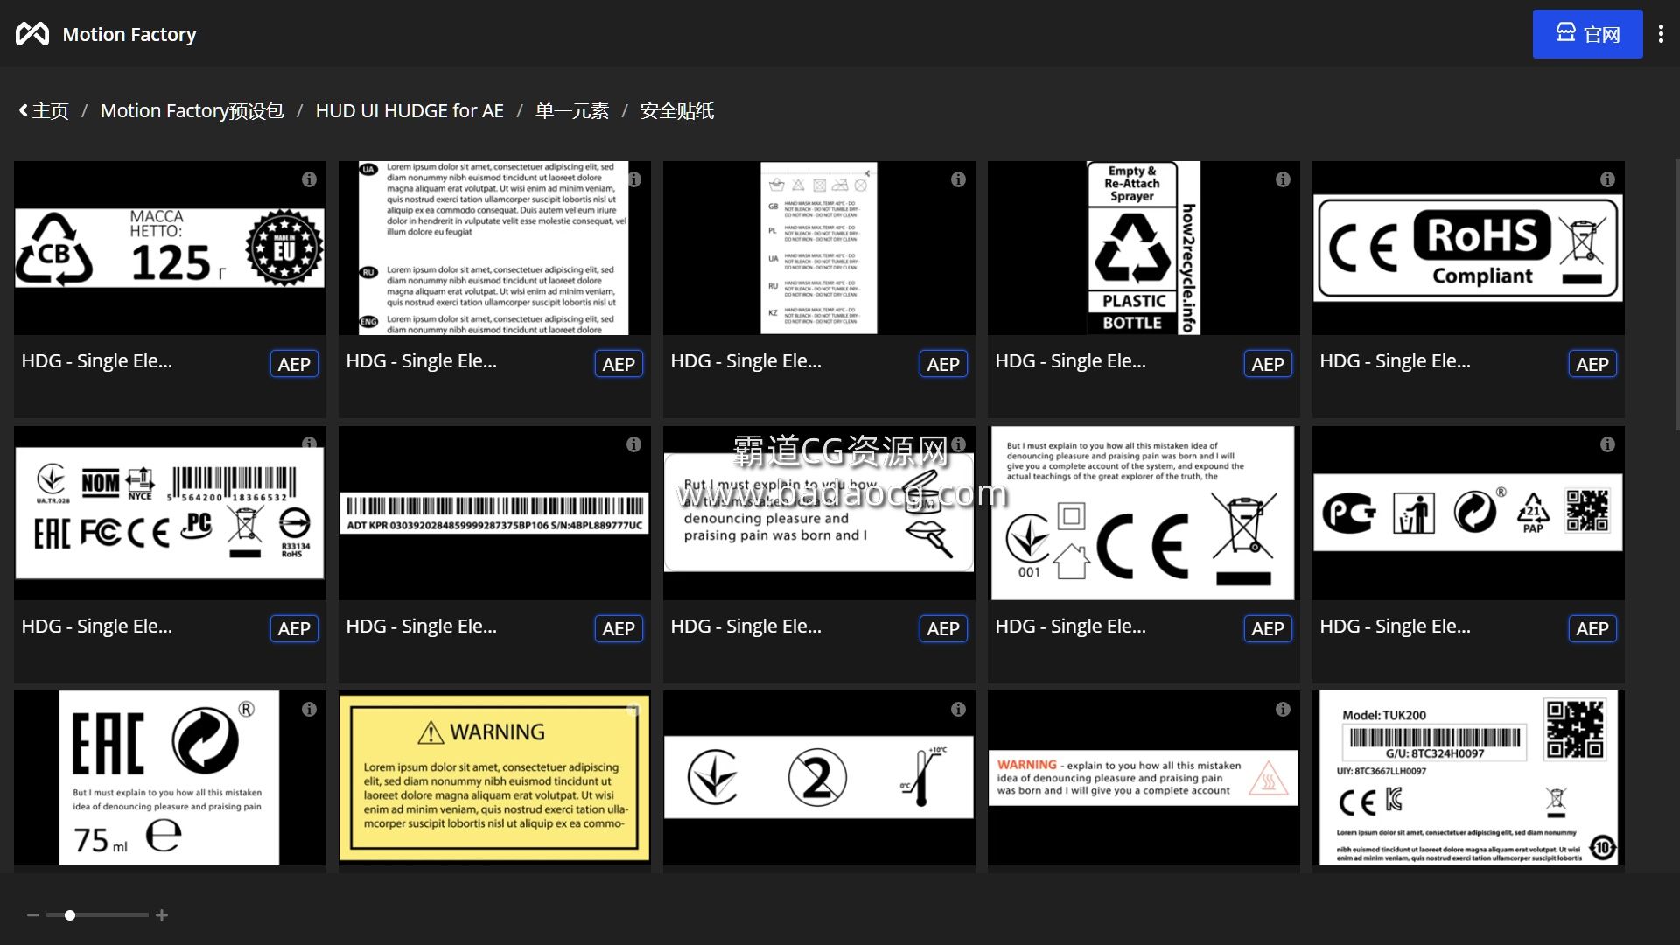This screenshot has height=945, width=1680.
Task: Select the CB 125 EU sticker thumbnail
Action: [x=170, y=248]
